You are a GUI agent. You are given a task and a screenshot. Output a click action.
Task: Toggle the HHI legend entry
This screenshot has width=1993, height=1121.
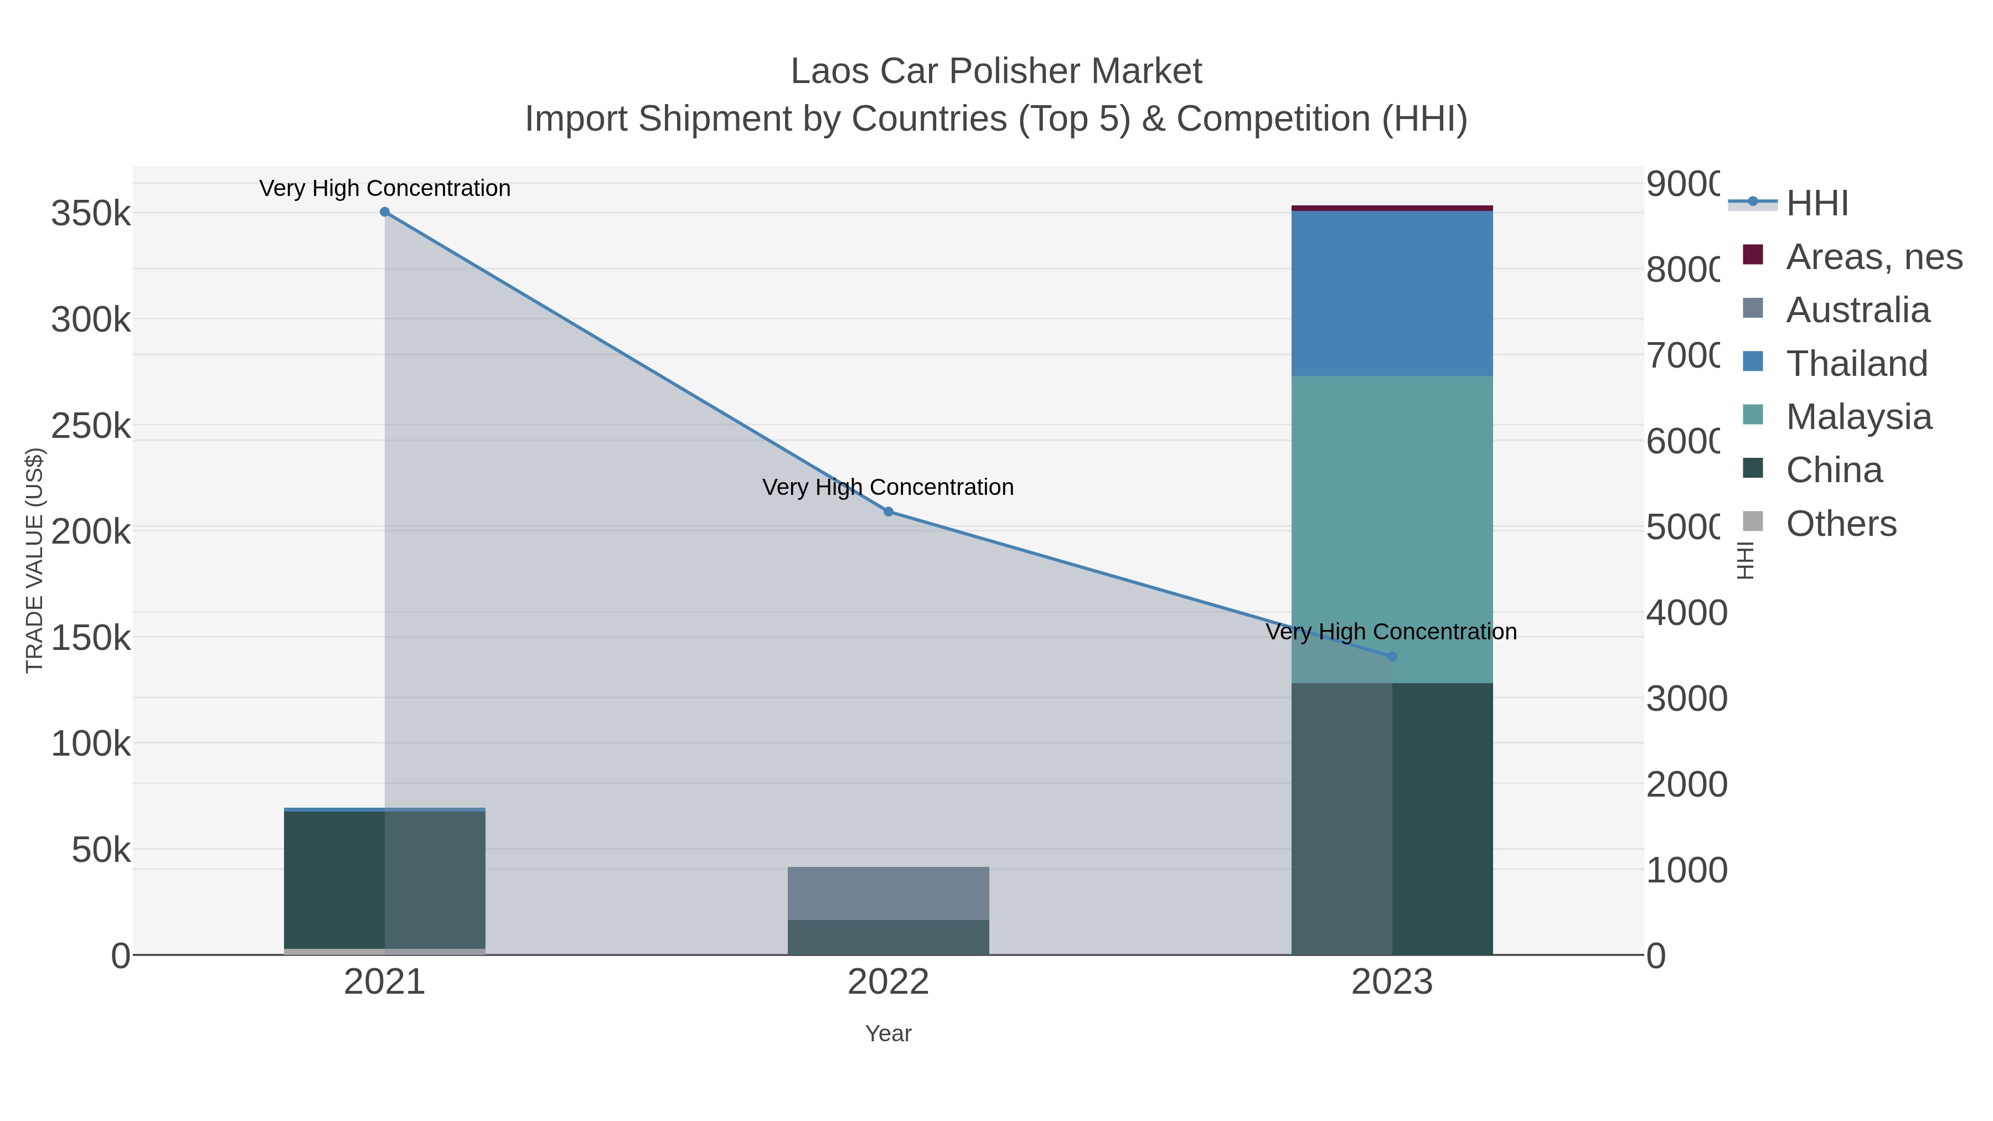coord(1789,203)
